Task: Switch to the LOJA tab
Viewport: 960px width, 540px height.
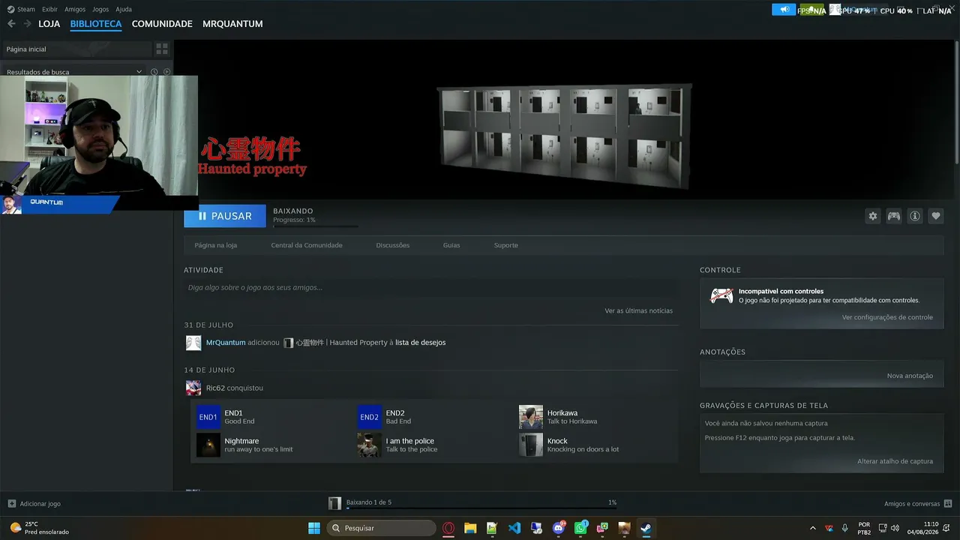Action: click(x=49, y=24)
